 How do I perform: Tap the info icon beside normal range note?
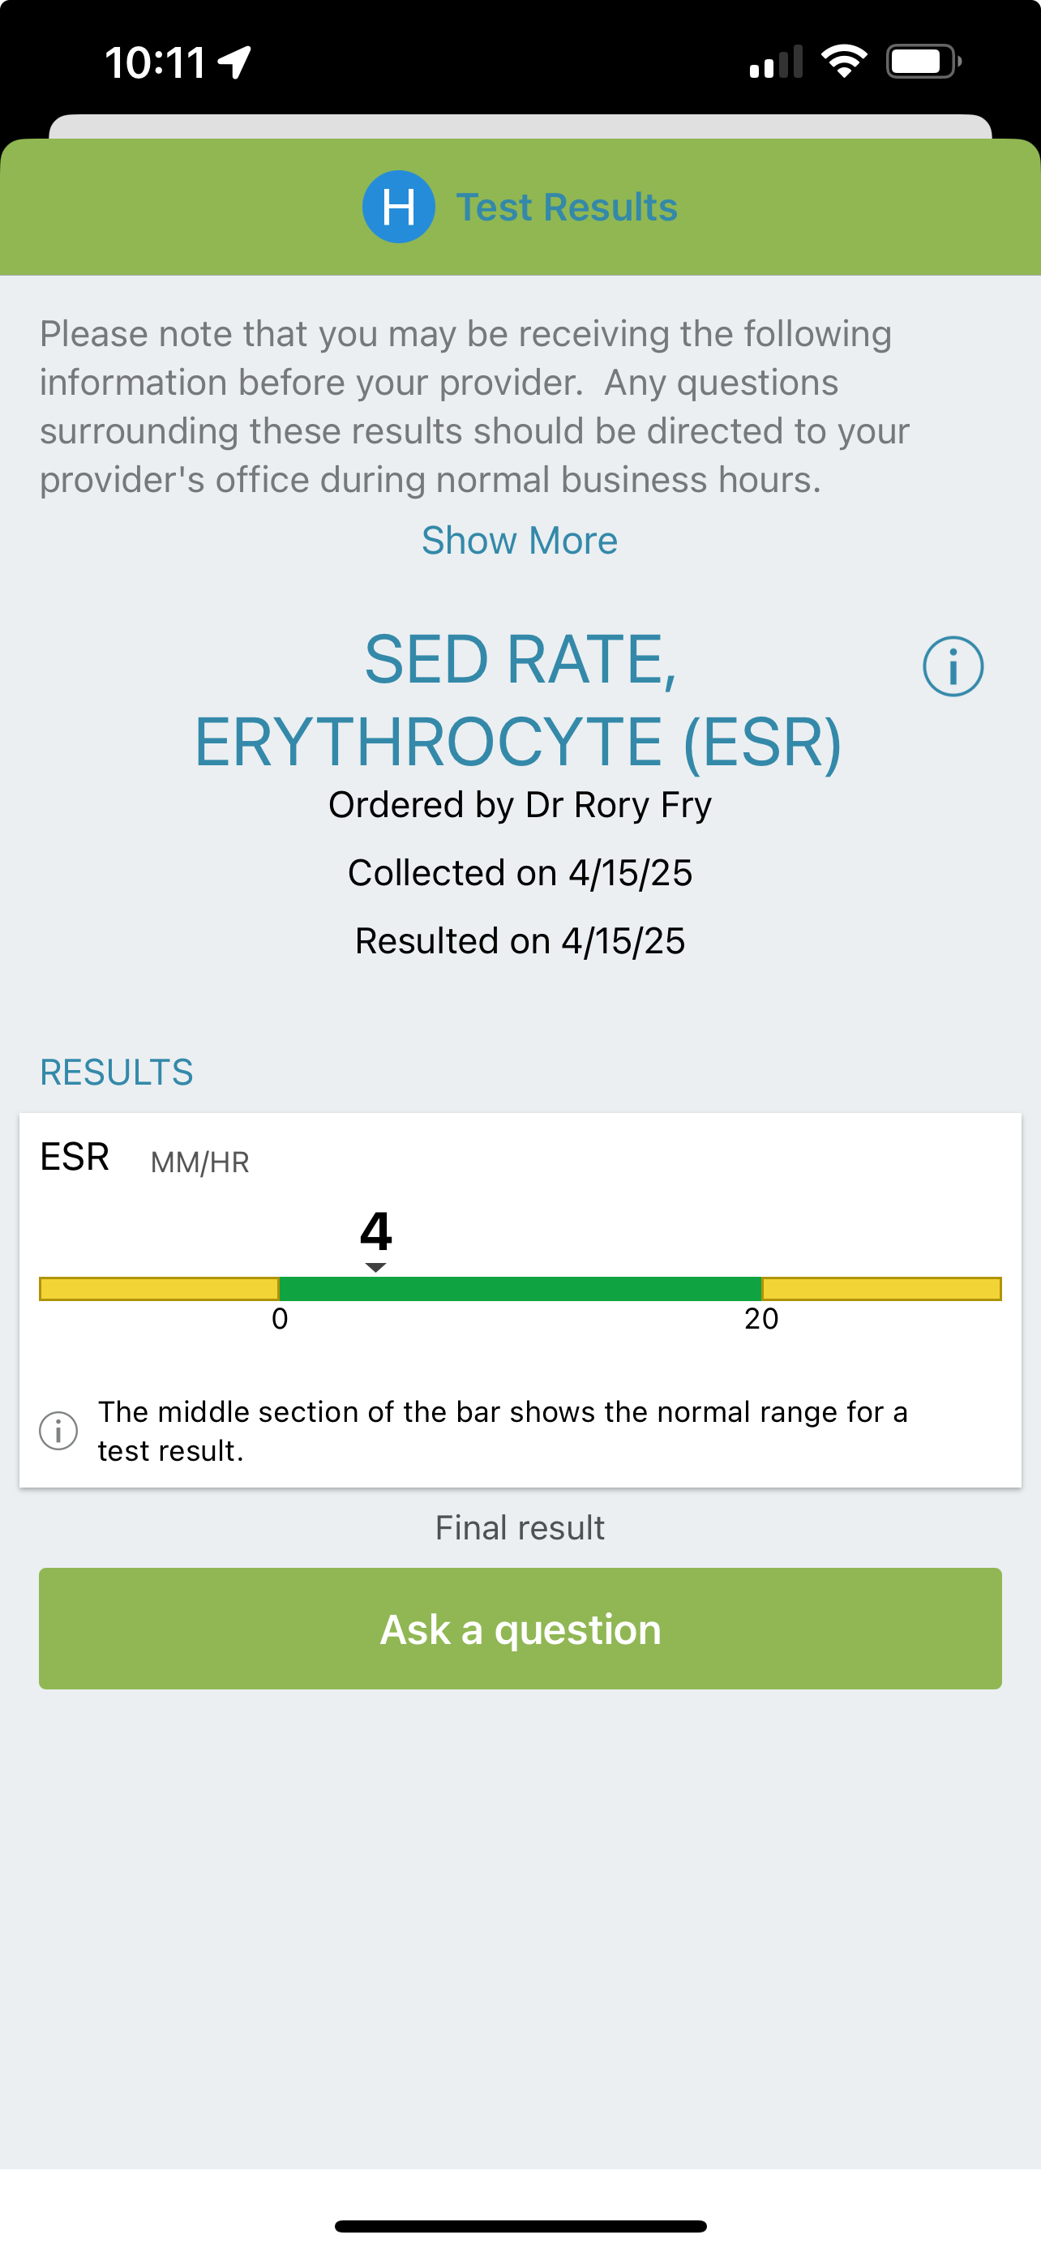pyautogui.click(x=58, y=1431)
